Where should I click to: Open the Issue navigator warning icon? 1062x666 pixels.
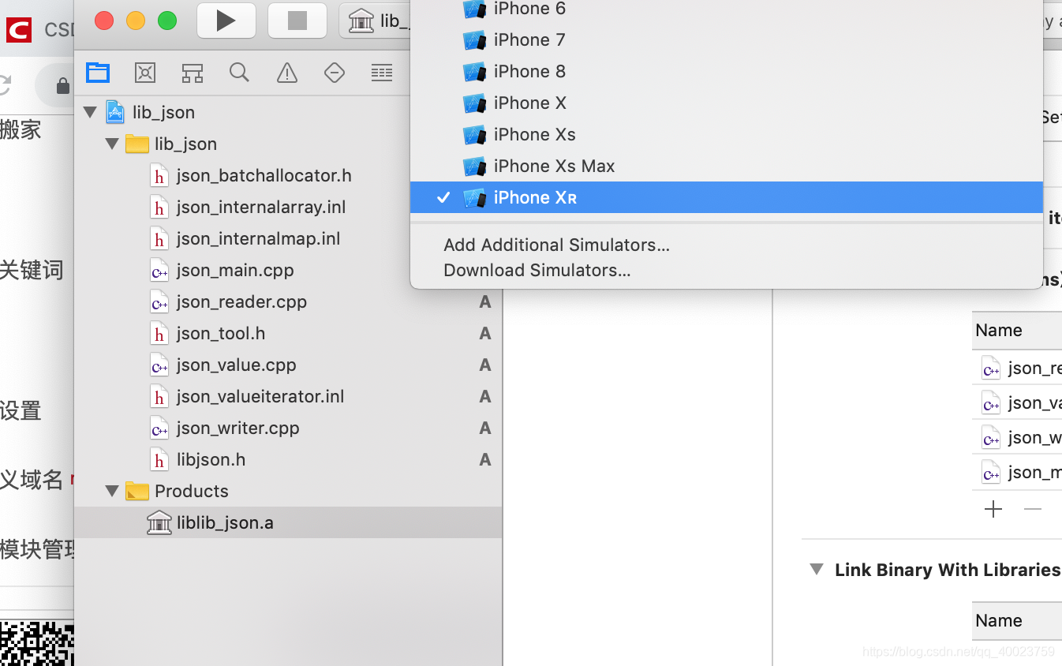pos(287,73)
